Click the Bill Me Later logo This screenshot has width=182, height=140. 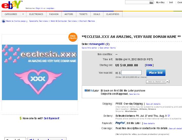tap(92, 91)
